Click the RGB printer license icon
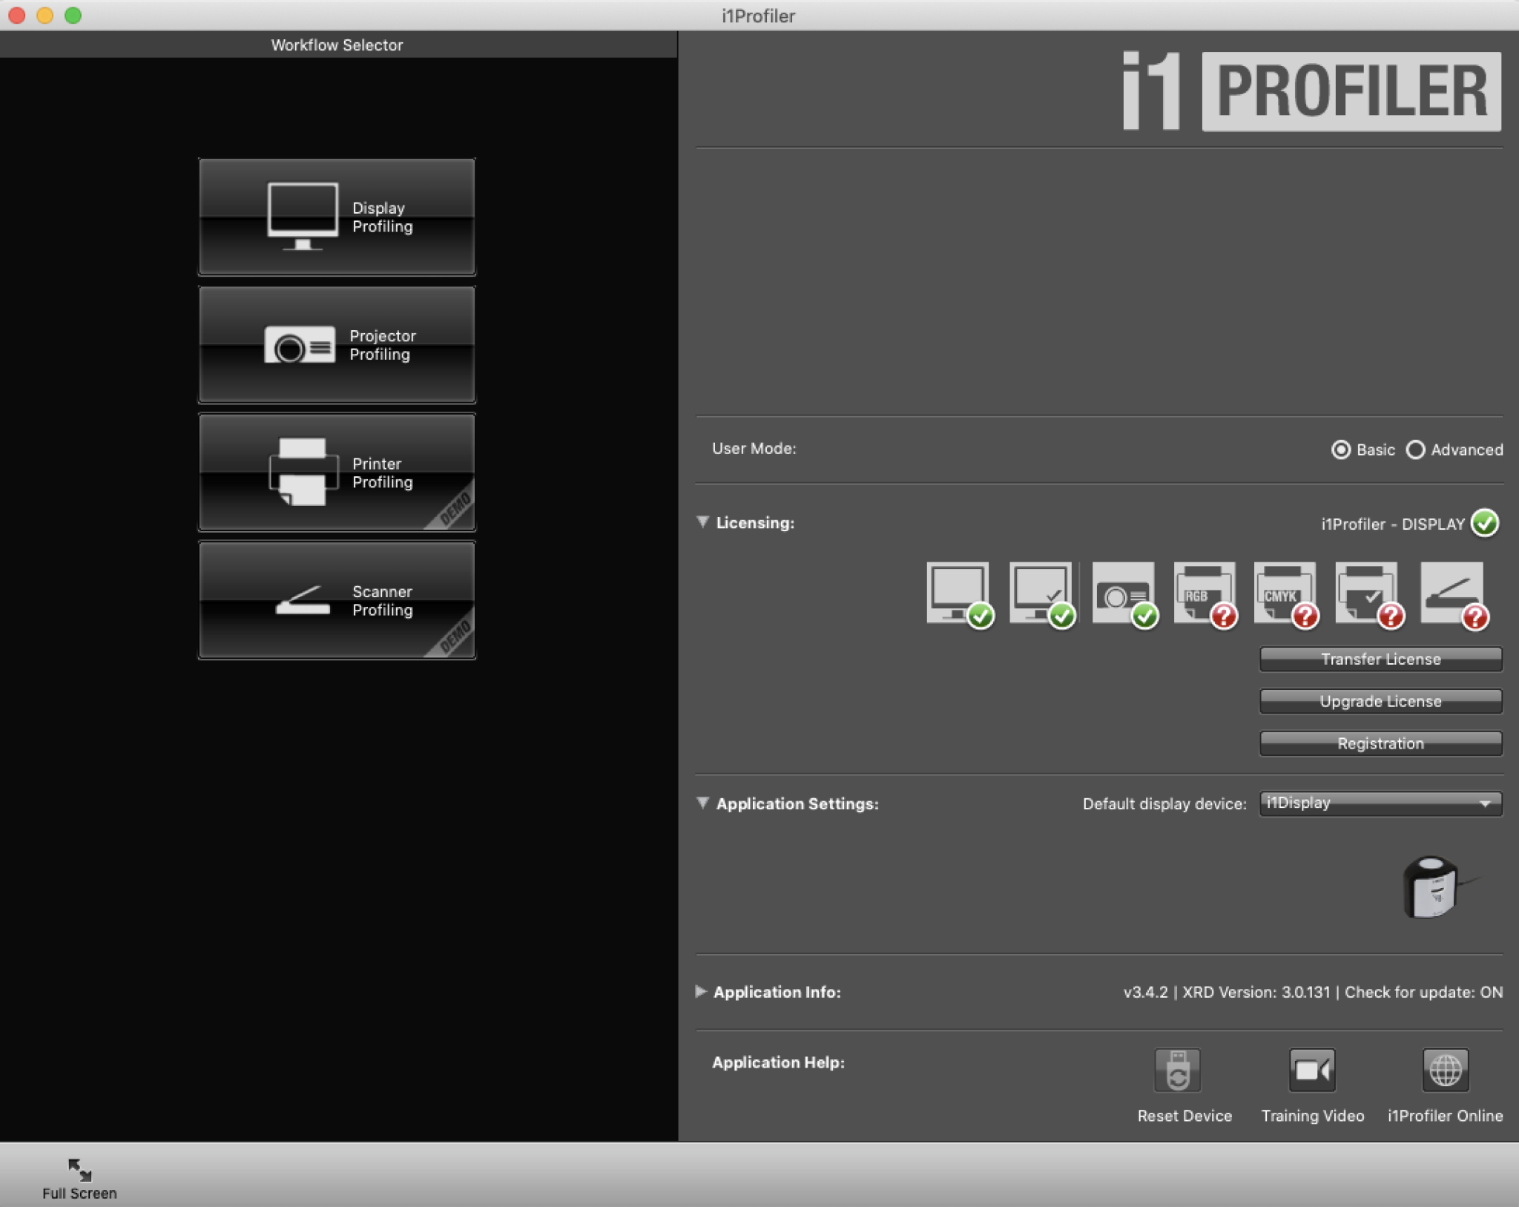This screenshot has width=1519, height=1207. (x=1204, y=593)
